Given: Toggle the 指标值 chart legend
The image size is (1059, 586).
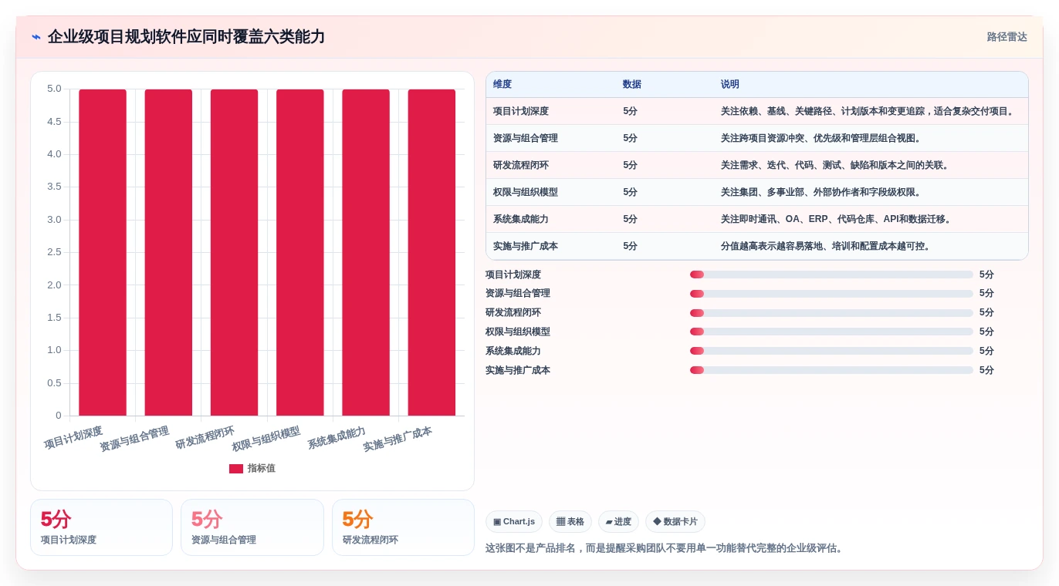Looking at the screenshot, I should coord(252,468).
